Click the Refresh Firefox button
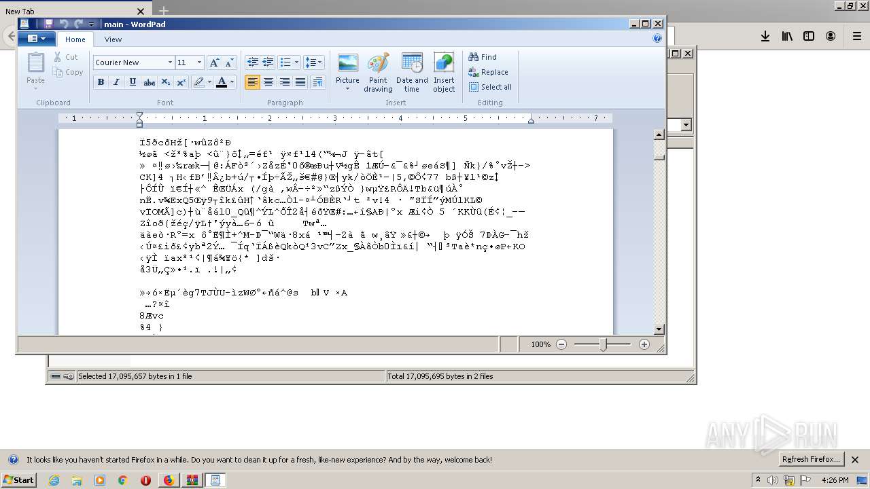 coord(812,459)
